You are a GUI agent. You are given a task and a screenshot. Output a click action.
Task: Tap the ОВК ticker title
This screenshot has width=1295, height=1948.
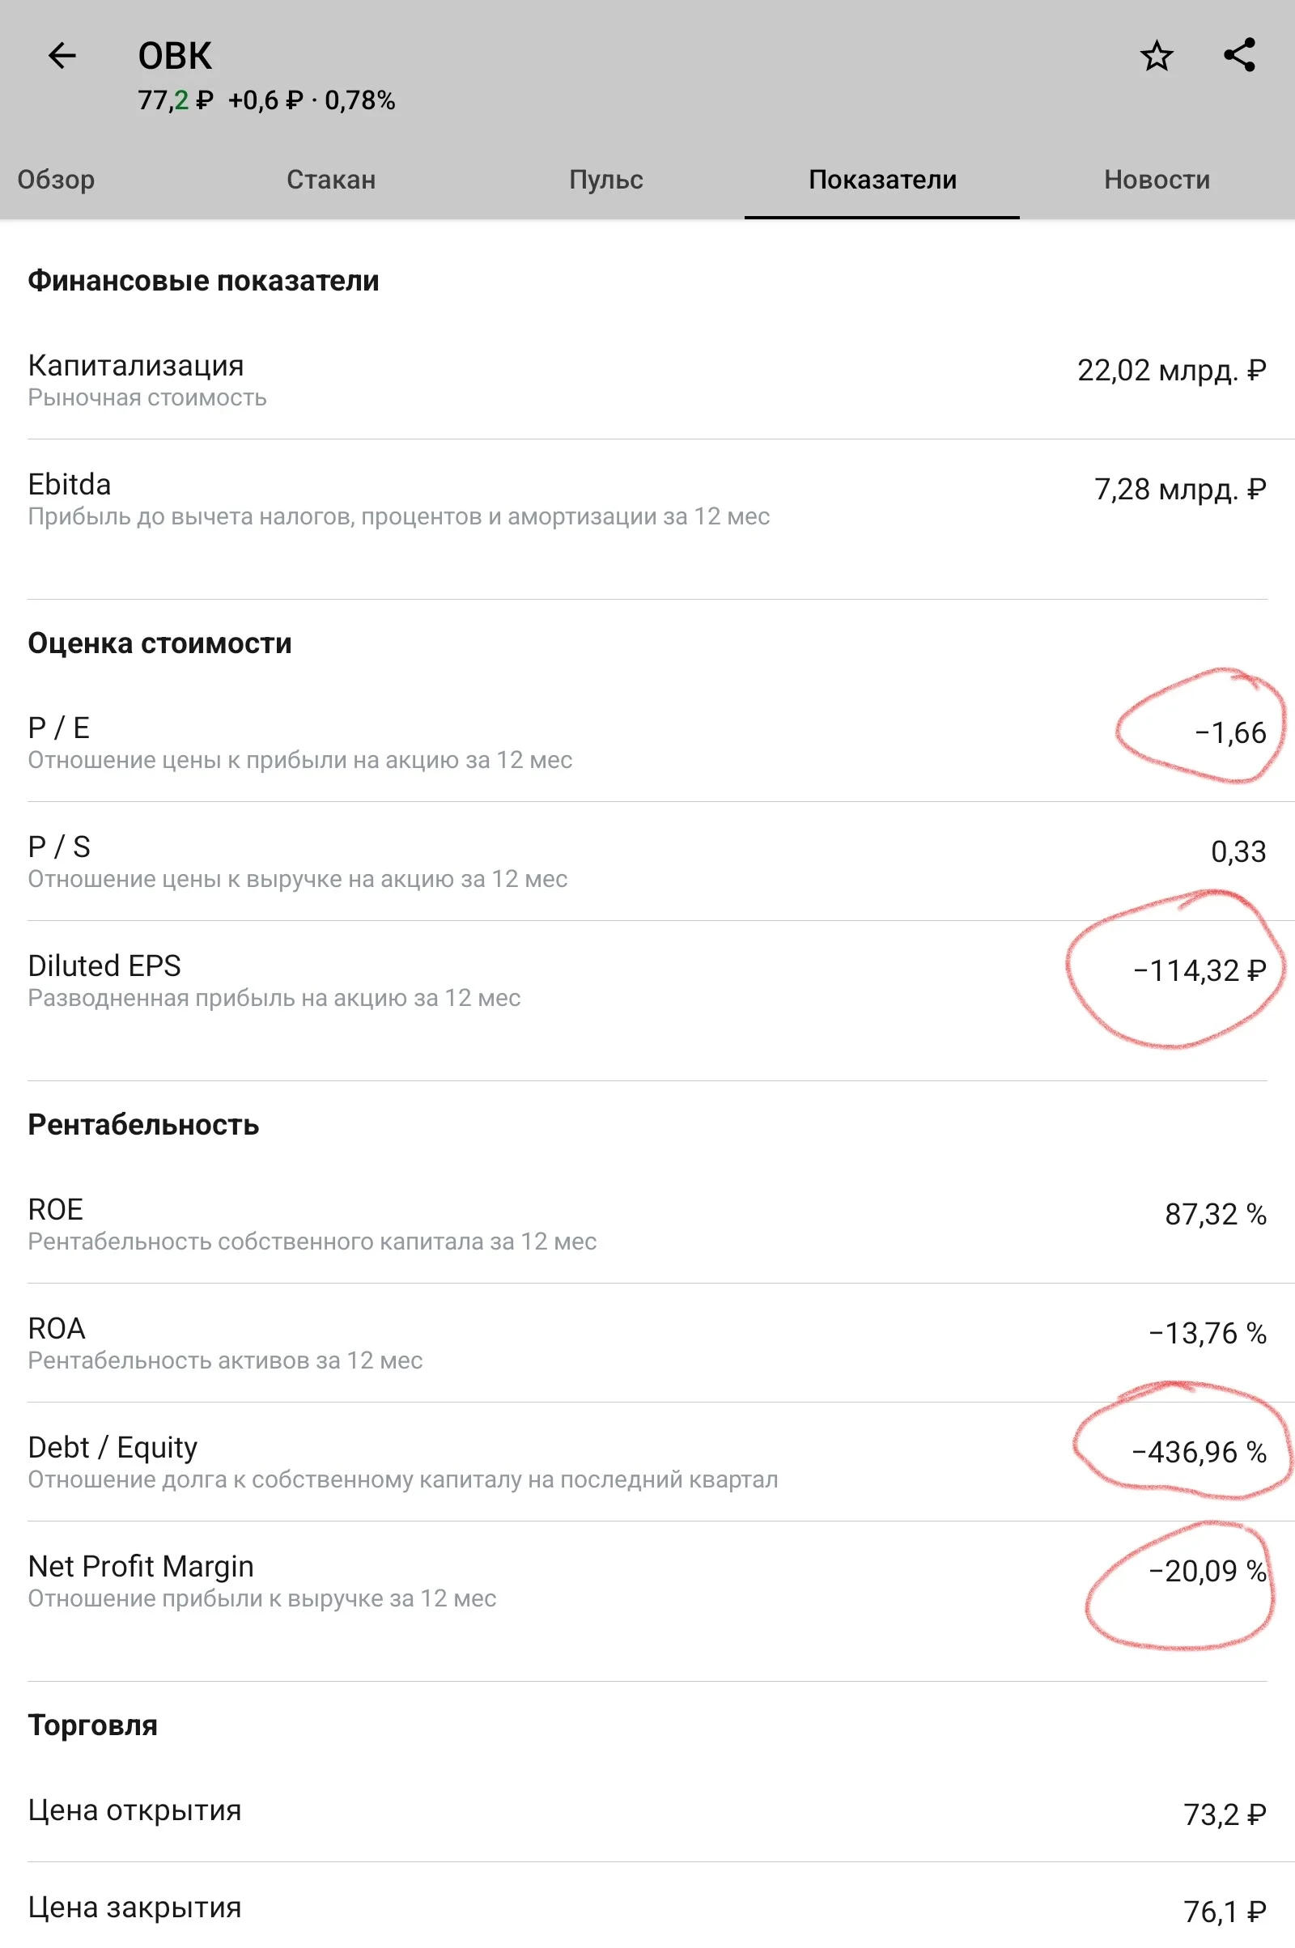point(174,56)
